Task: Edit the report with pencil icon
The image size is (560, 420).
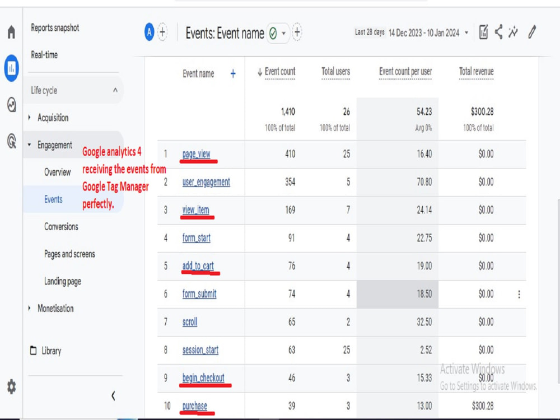Action: pyautogui.click(x=532, y=32)
